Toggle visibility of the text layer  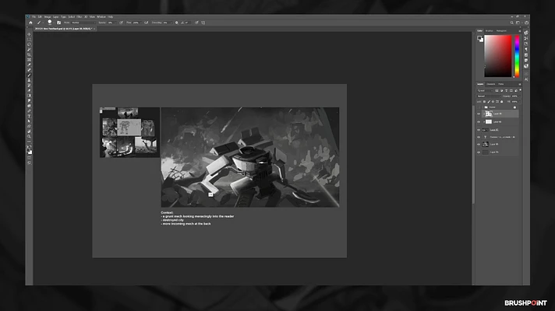pyautogui.click(x=479, y=136)
